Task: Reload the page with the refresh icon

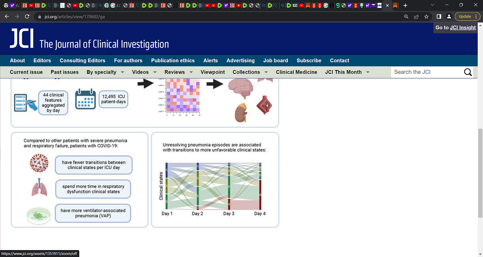Action: (27, 17)
